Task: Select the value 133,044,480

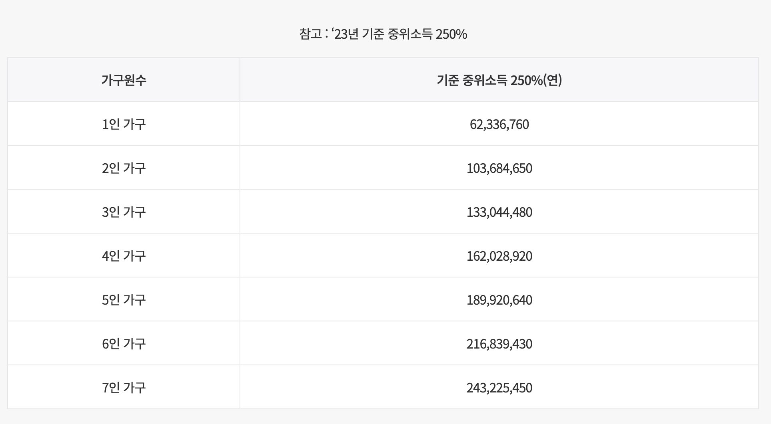Action: click(x=499, y=212)
